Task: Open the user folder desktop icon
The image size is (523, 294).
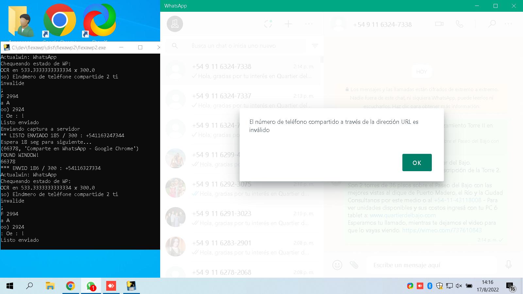Action: point(21,21)
